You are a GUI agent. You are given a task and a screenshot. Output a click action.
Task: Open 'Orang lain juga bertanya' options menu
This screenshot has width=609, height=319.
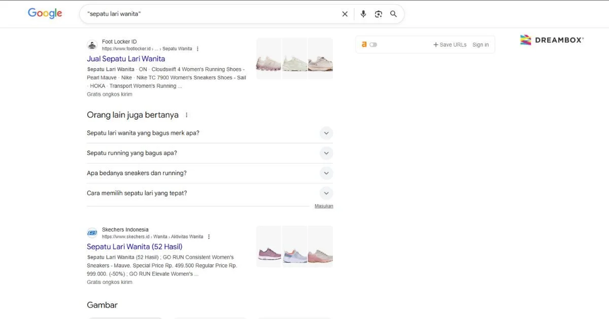[186, 115]
